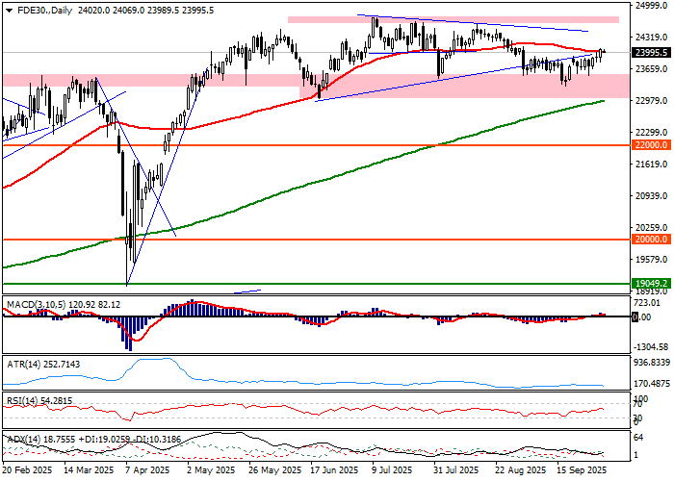Click the 20 Feb 2025 date marker

click(26, 472)
